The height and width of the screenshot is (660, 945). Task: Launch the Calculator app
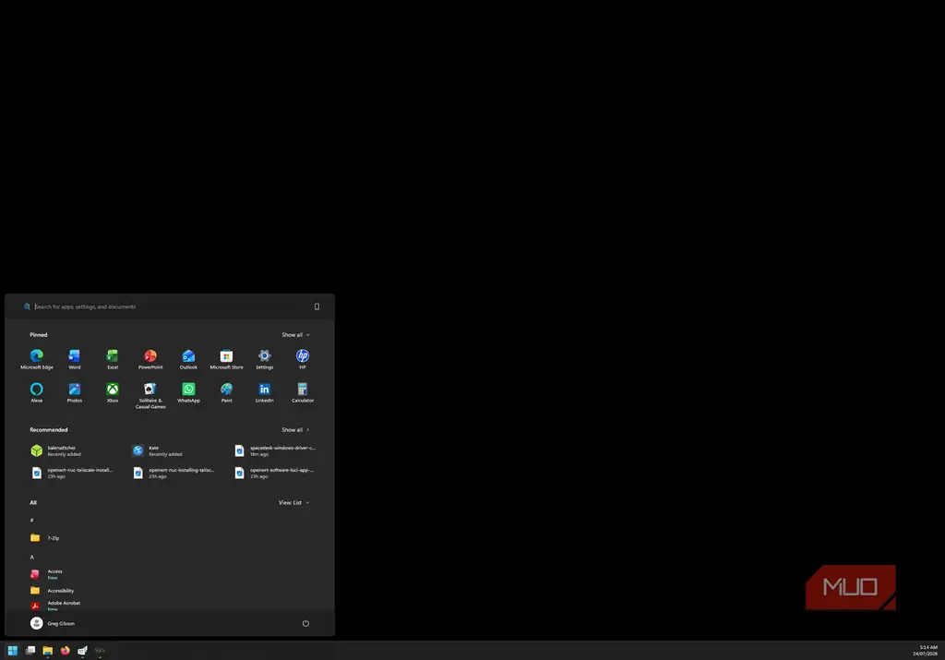tap(303, 391)
